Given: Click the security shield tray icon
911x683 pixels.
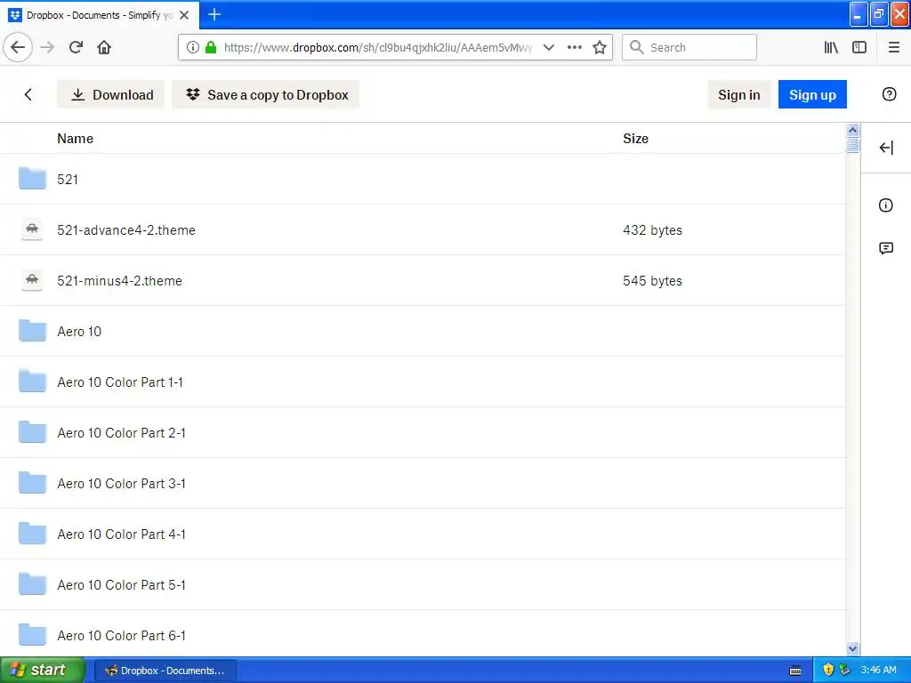Looking at the screenshot, I should 828,670.
